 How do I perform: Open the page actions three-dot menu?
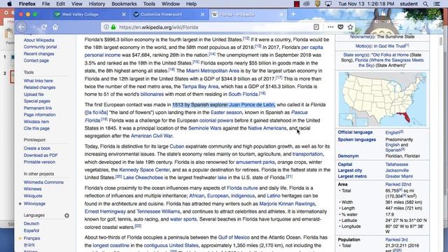point(330,27)
